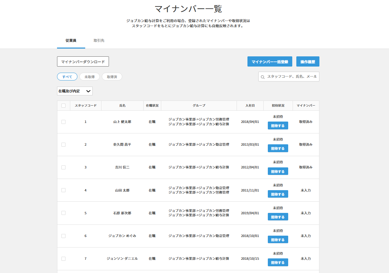This screenshot has width=389, height=273.
Task: Click the name 石原 新次郎
Action: pyautogui.click(x=122, y=213)
